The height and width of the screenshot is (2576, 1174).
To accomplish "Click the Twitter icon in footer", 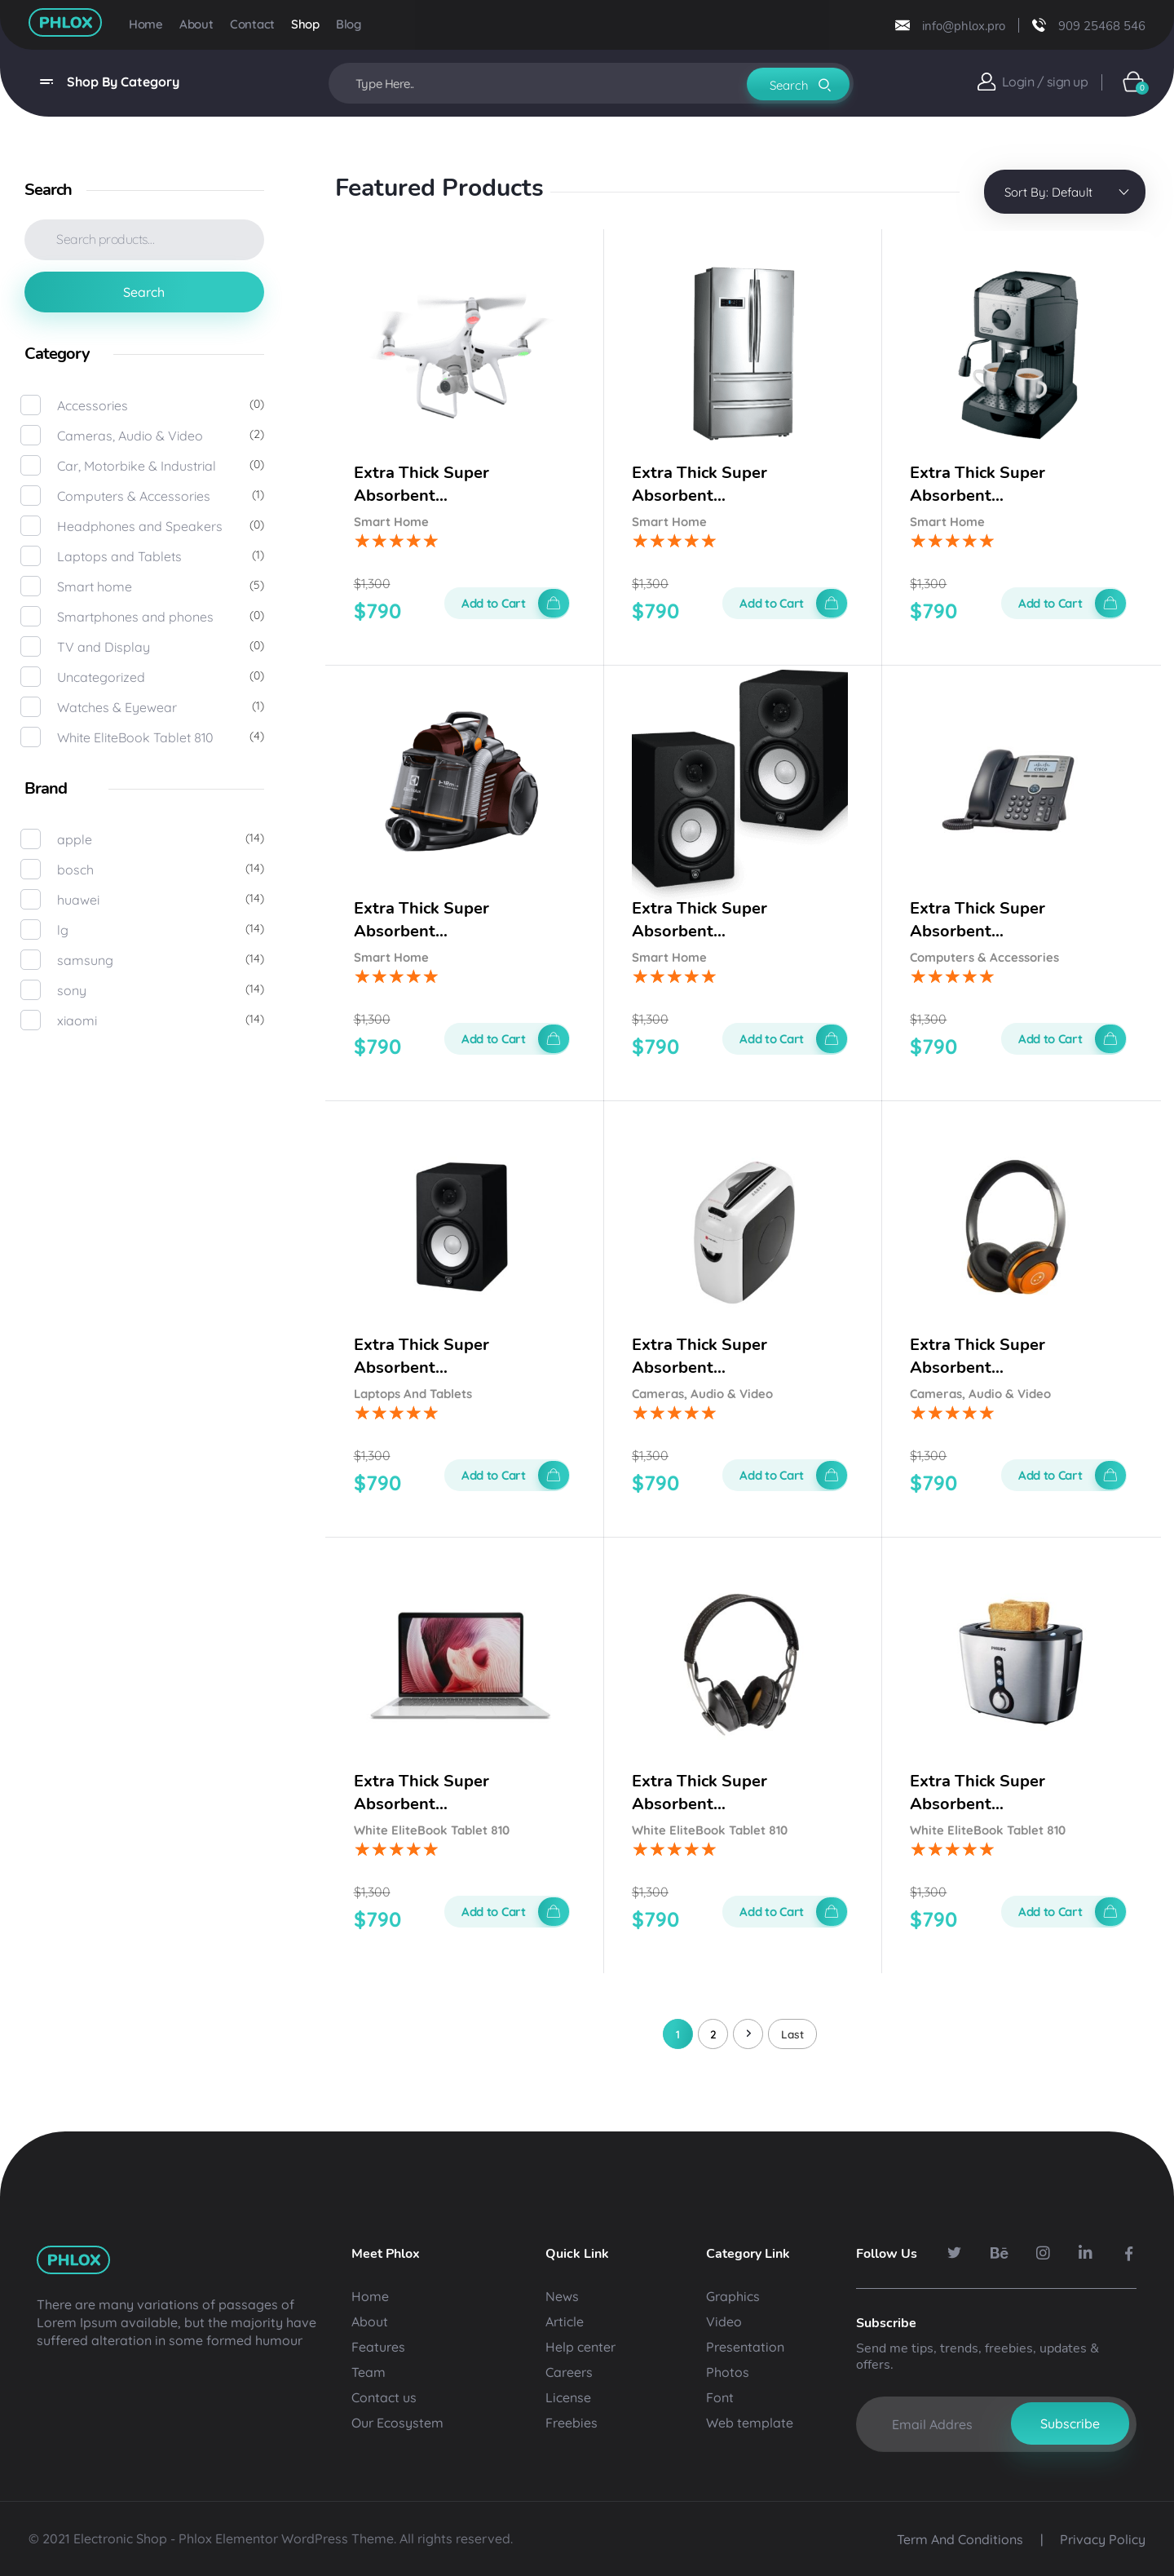I will point(954,2252).
